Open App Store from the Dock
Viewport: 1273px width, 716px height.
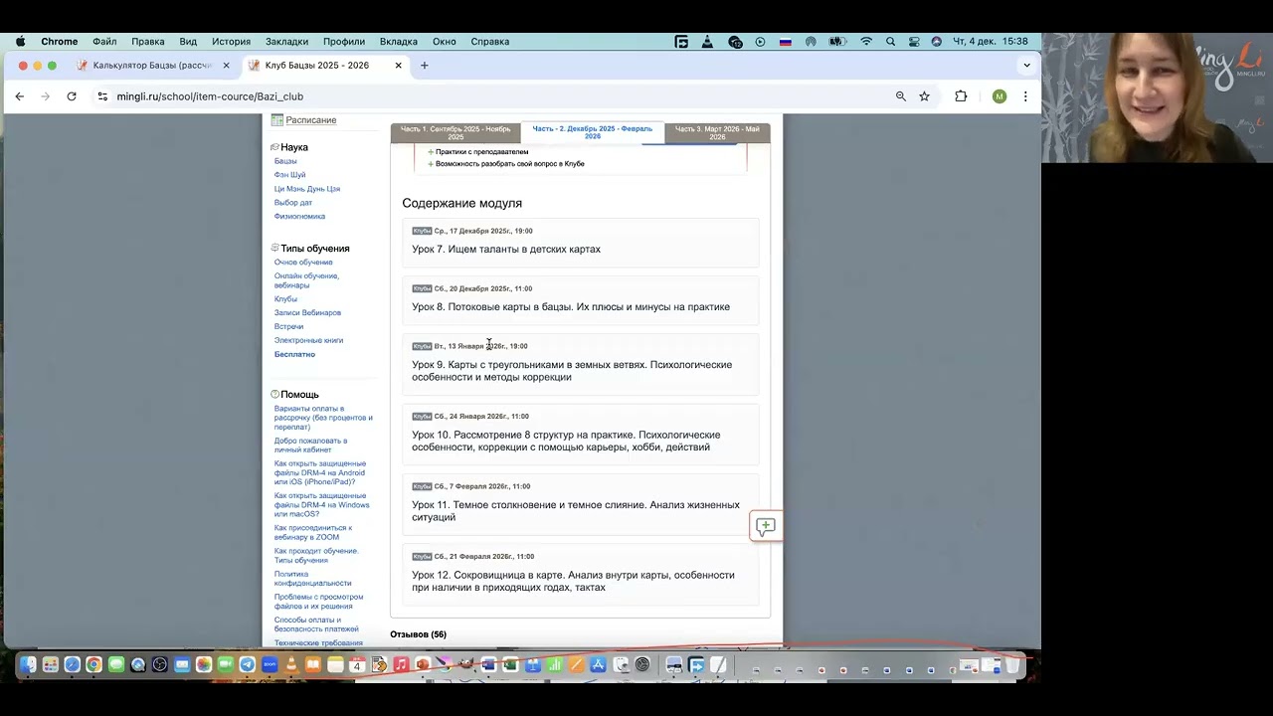click(599, 665)
